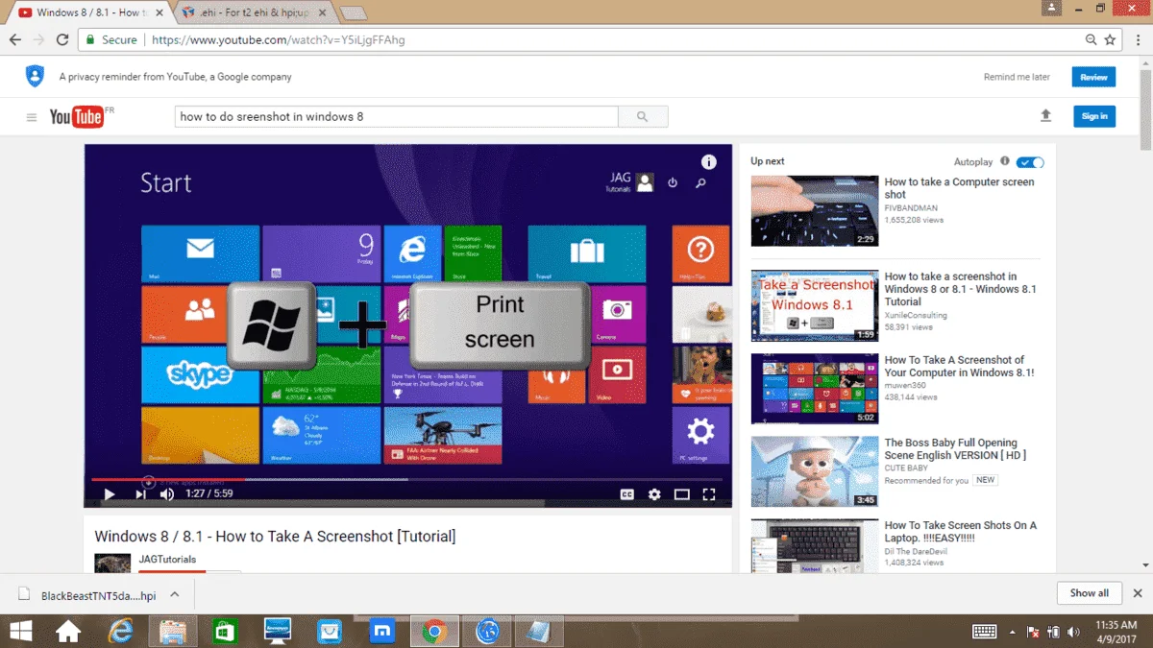Click the Sign in button
Viewport: 1153px width, 648px height.
coord(1094,116)
